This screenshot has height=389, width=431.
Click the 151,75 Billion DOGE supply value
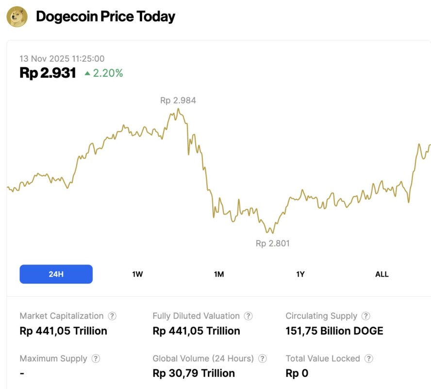click(x=334, y=331)
